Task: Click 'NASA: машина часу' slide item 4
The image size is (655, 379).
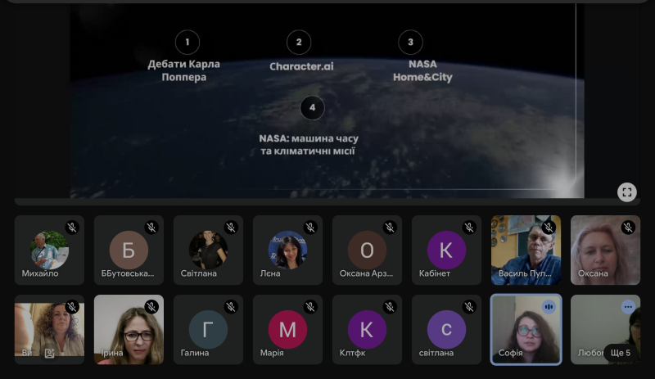Action: pyautogui.click(x=309, y=145)
